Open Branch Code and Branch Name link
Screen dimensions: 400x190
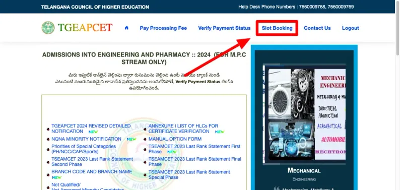point(92,172)
